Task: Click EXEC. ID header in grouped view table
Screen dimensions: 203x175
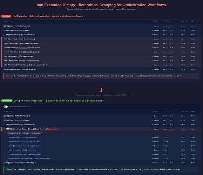Action: pos(194,112)
